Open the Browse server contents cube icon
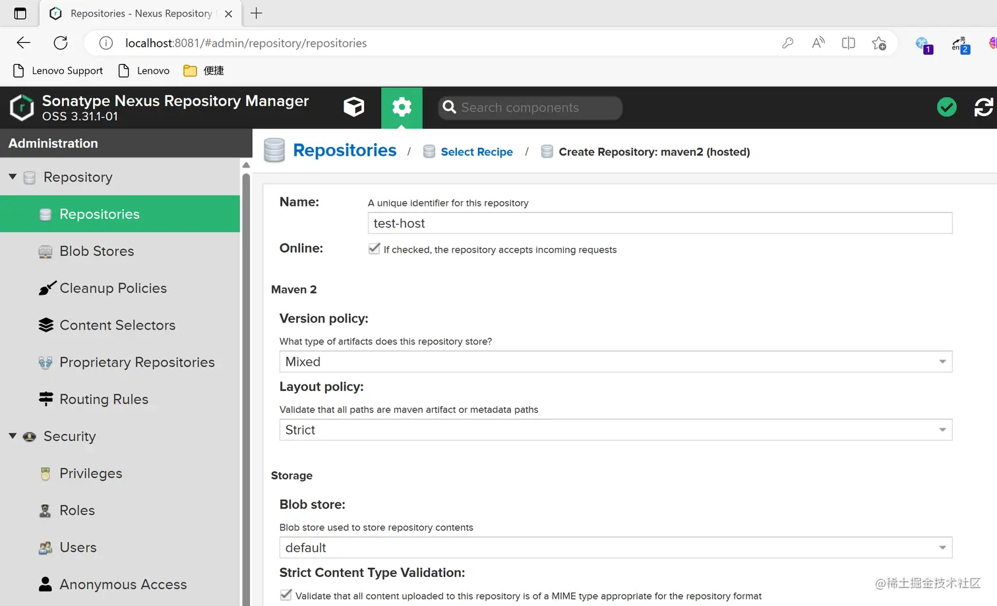Screen dimensions: 997x606 354,107
